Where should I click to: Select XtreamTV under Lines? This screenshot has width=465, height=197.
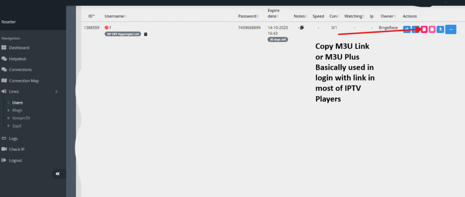click(21, 118)
